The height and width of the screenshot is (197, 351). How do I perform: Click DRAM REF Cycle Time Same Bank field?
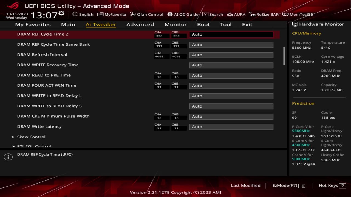click(231, 45)
